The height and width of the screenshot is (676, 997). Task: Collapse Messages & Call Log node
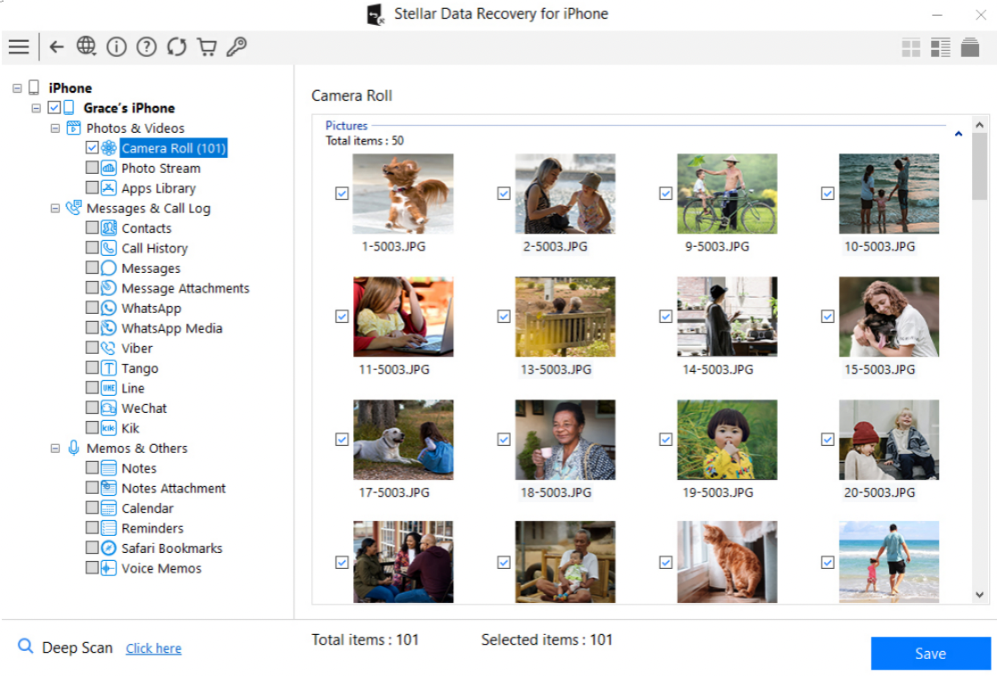pos(55,209)
